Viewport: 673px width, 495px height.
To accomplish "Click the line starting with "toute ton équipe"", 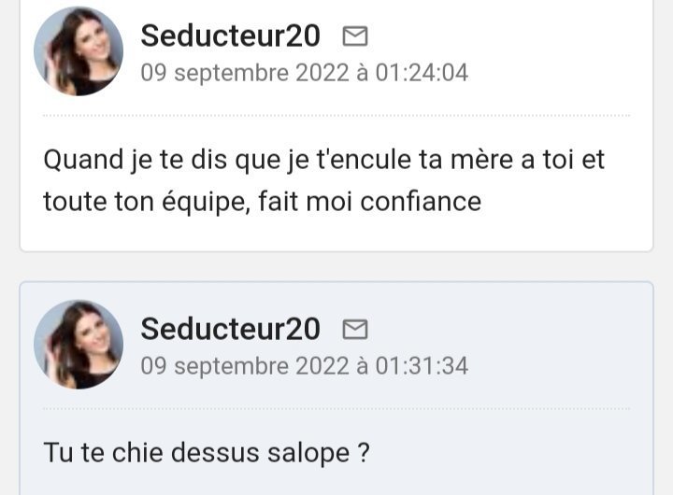I will (262, 200).
